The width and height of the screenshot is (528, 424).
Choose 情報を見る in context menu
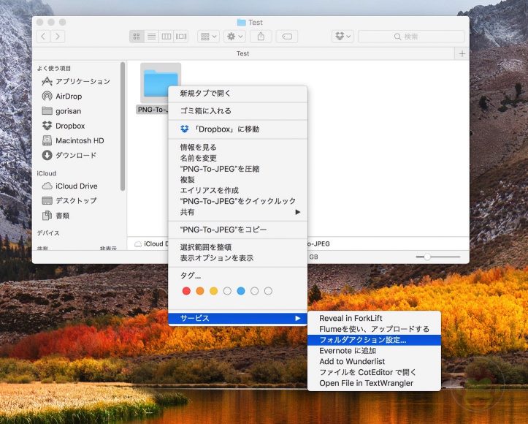click(x=238, y=147)
